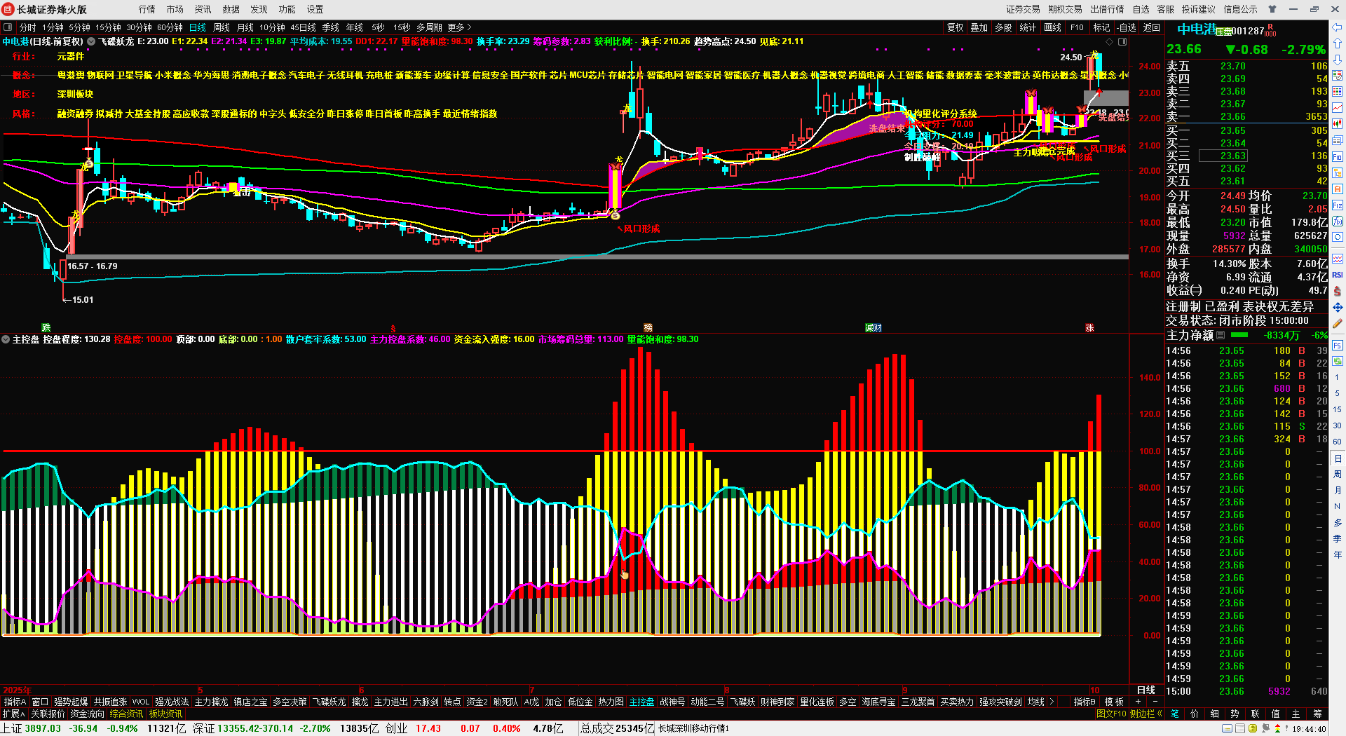This screenshot has width=1346, height=736.
Task: Switch to the 周线 period tab
Action: [x=222, y=27]
